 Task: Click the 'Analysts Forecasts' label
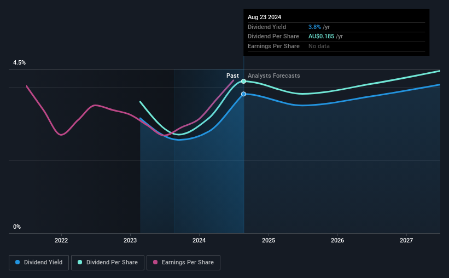274,76
